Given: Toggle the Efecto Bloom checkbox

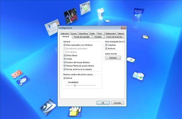Looking at the screenshot, I should point(65,55).
